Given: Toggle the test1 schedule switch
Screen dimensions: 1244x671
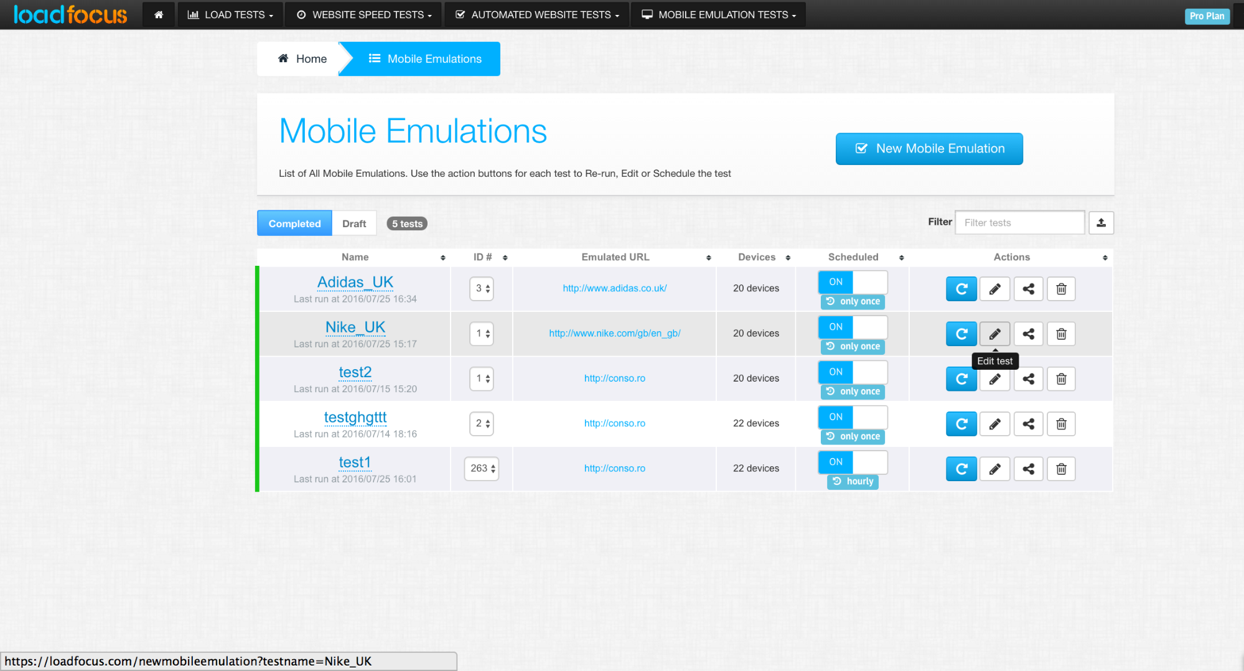Looking at the screenshot, I should coord(853,462).
